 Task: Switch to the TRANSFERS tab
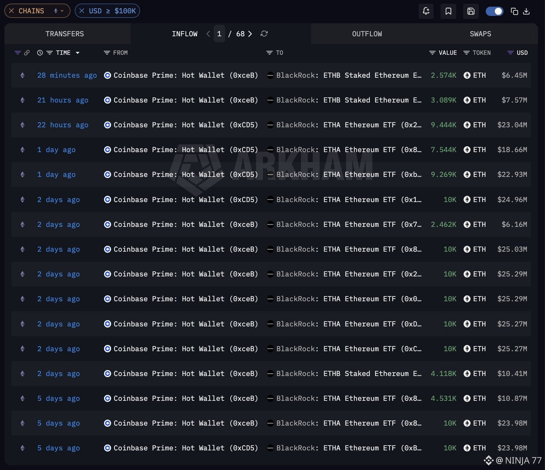coord(65,34)
